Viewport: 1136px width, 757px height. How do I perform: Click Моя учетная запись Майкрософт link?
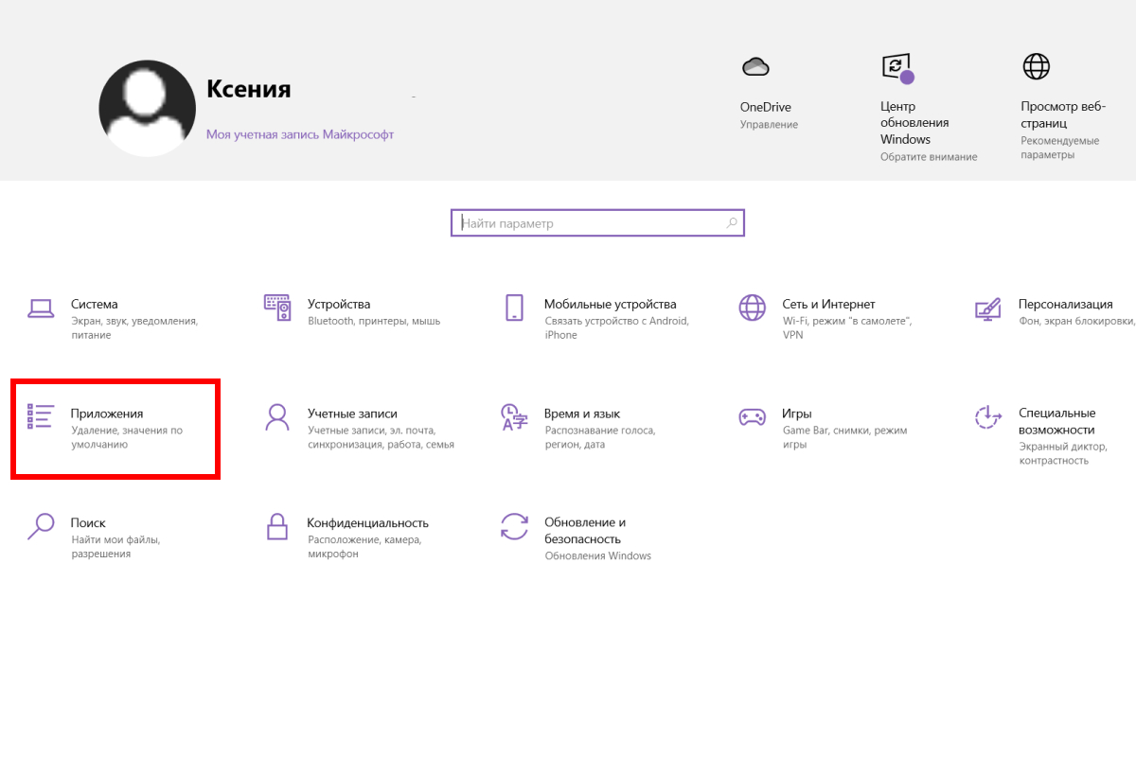pos(299,134)
